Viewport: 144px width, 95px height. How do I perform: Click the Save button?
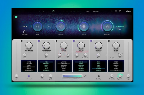88,11
